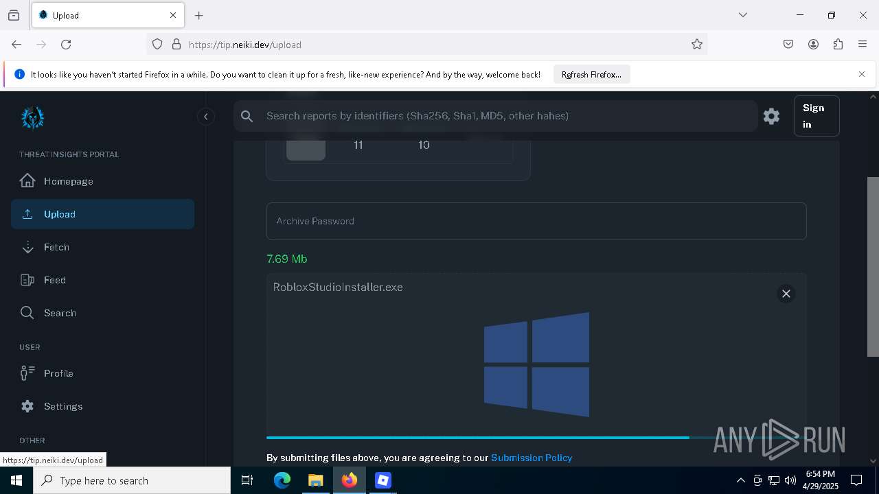Click the address bar URL
This screenshot has width=879, height=494.
(245, 45)
